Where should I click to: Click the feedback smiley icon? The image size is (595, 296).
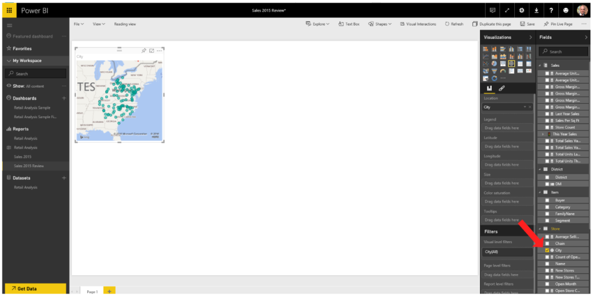point(566,10)
